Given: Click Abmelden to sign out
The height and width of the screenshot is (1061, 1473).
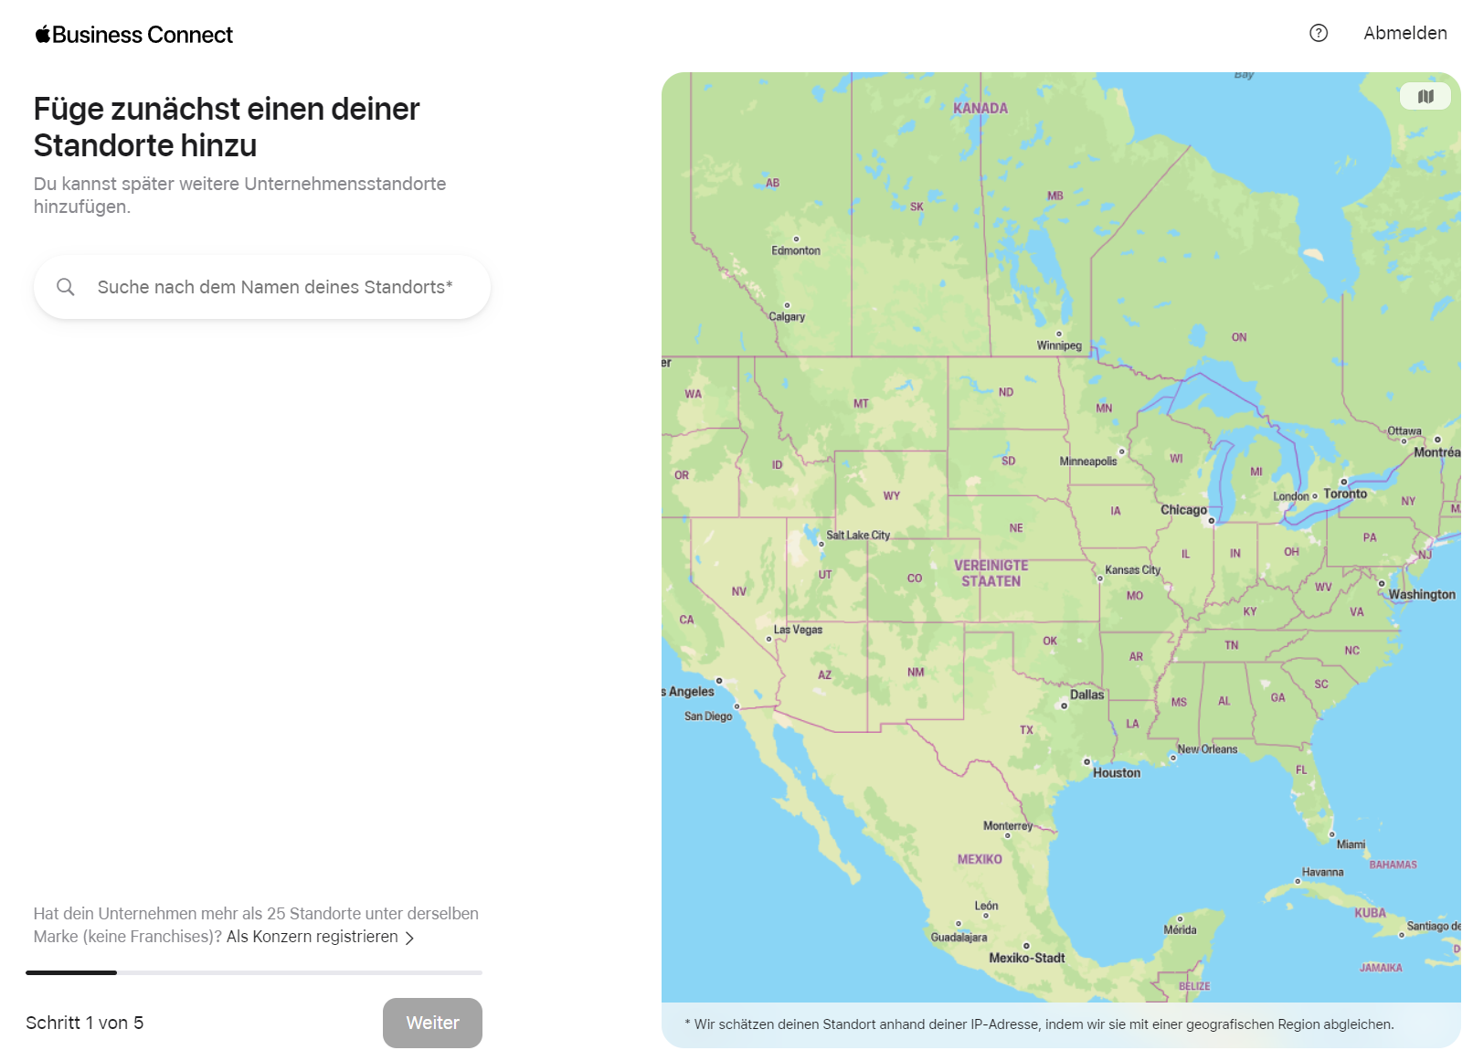Looking at the screenshot, I should coord(1404,33).
